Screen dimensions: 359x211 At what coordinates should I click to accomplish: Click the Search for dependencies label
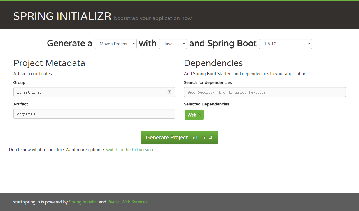[208, 83]
